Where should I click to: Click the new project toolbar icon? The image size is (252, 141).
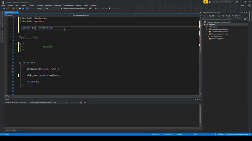pos(13,9)
